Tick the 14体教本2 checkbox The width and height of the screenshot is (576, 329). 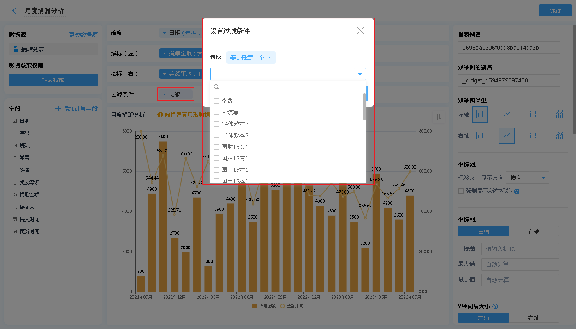click(216, 124)
